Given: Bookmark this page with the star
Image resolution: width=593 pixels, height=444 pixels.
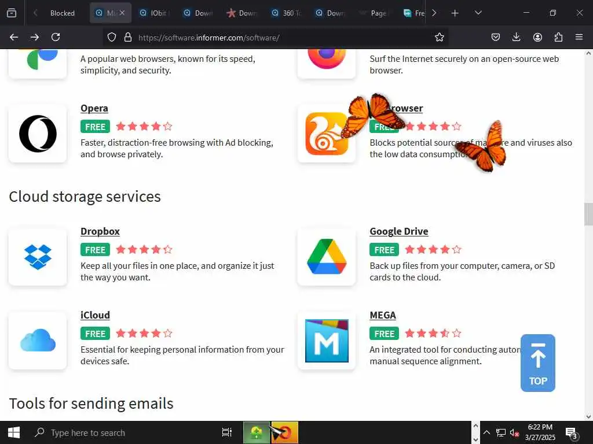Looking at the screenshot, I should 439,37.
